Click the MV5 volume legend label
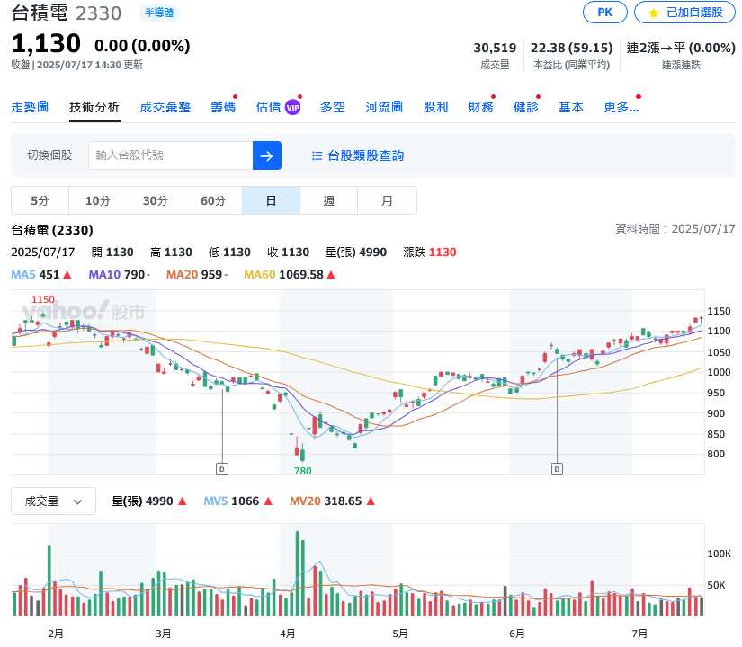The image size is (742, 647). point(216,501)
